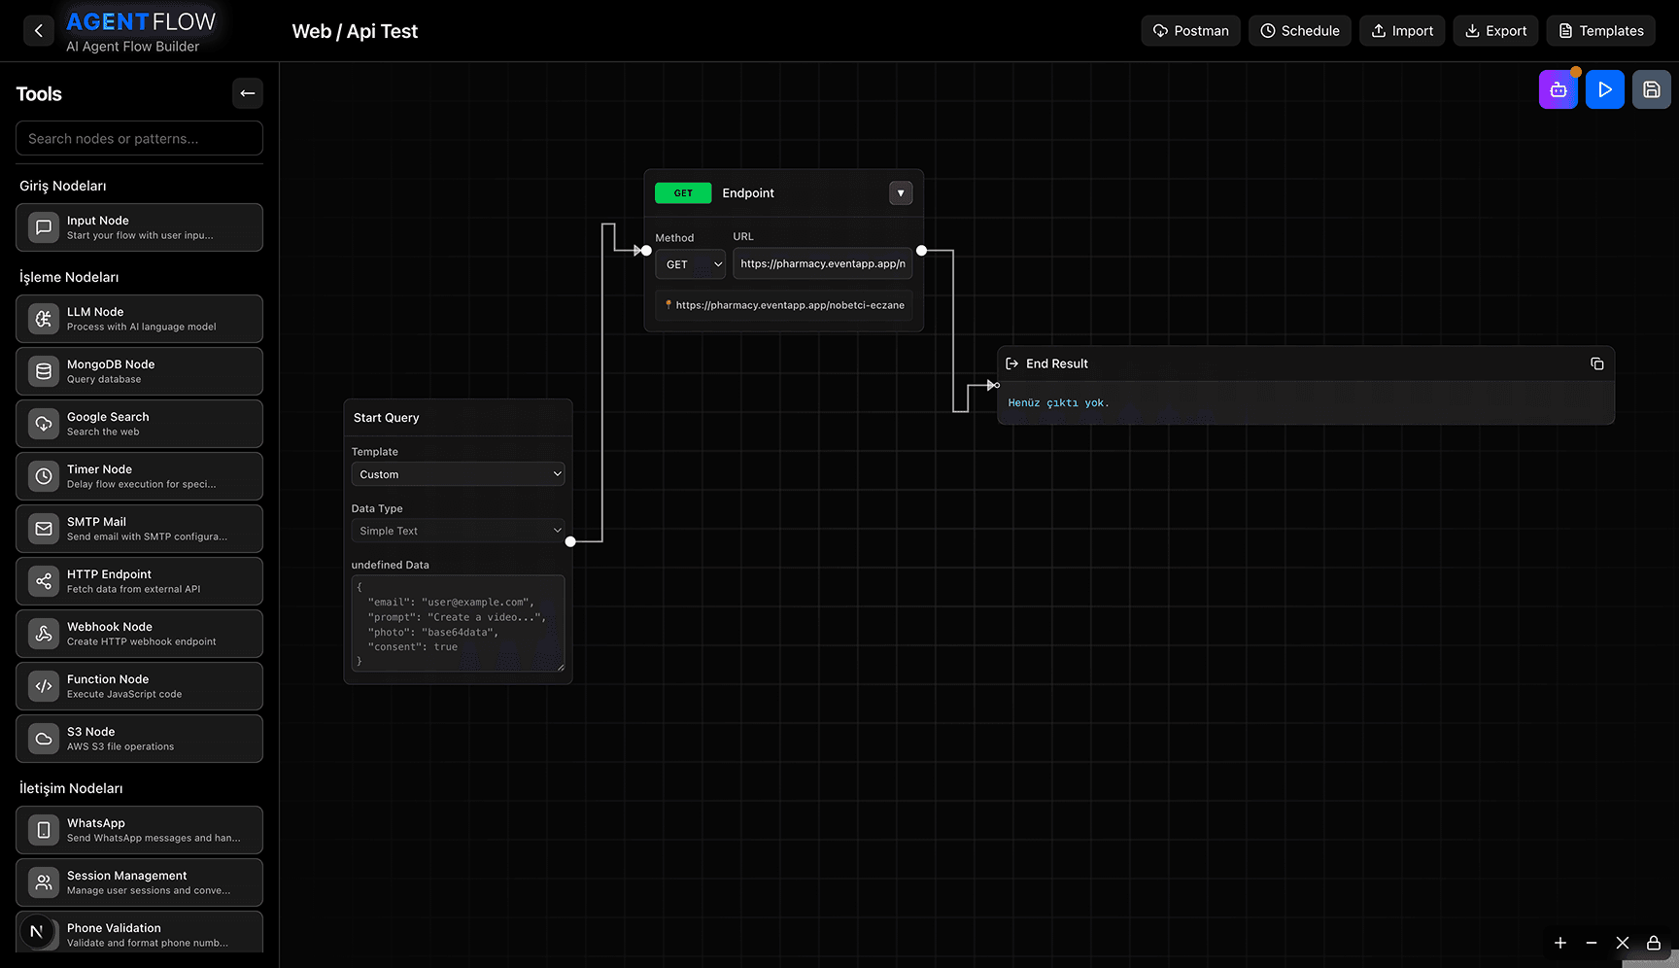Click the 'Web / Api Test' flow title
Image resolution: width=1679 pixels, height=968 pixels.
point(355,31)
